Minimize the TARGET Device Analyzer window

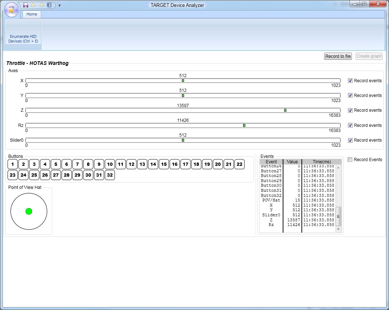tap(355, 4)
